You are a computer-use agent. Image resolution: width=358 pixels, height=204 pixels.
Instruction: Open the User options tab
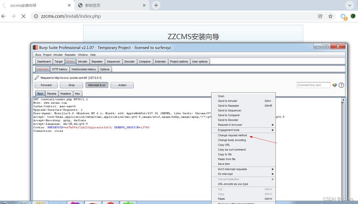pos(200,62)
